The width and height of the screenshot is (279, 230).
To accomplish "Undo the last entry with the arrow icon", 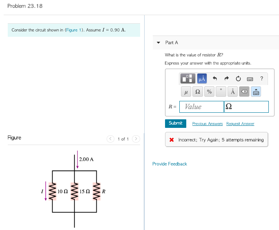I will 215,78.
